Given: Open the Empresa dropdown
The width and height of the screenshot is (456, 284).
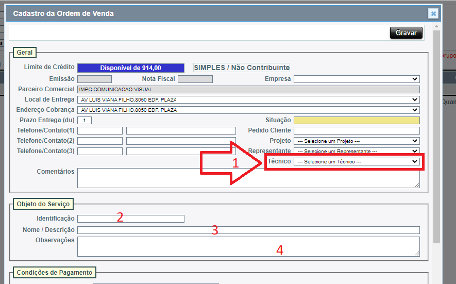Looking at the screenshot, I should click(356, 79).
